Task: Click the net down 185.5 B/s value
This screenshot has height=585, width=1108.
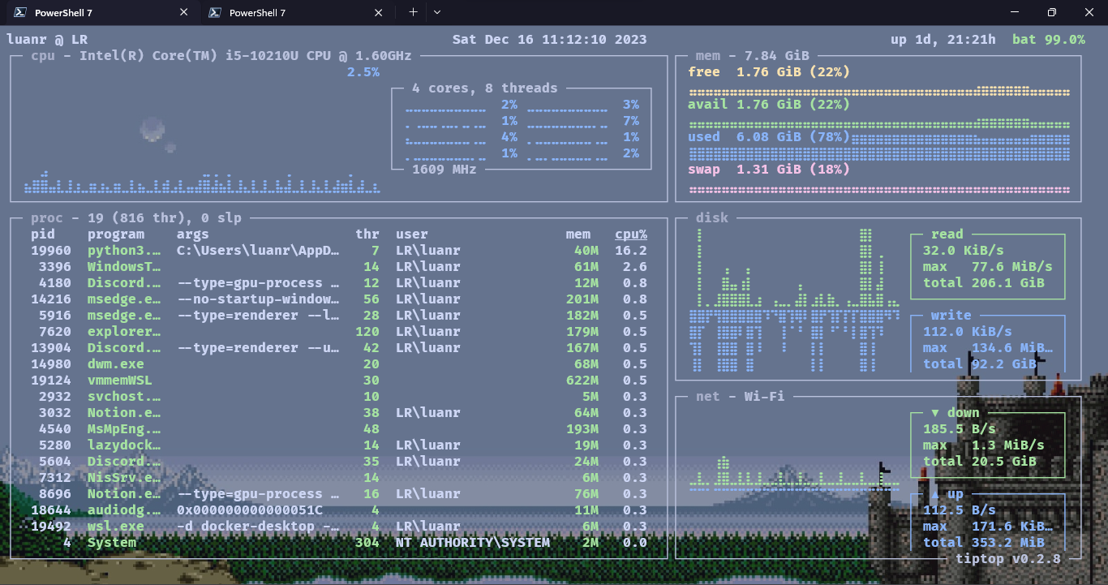Action: [x=960, y=429]
